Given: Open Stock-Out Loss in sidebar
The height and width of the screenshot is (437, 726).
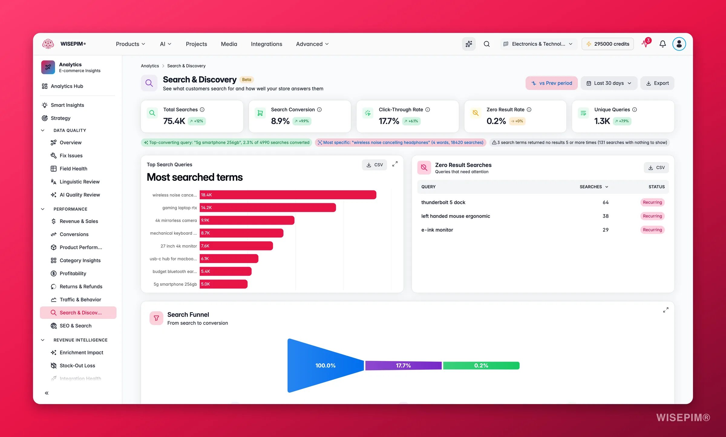Looking at the screenshot, I should tap(78, 366).
